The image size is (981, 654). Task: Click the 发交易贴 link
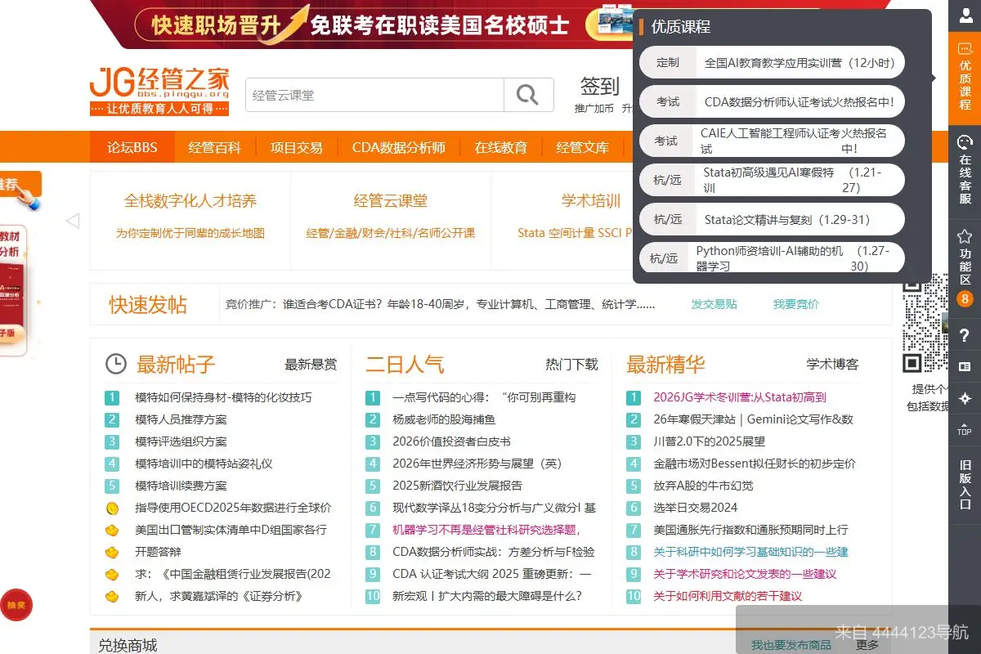(714, 304)
